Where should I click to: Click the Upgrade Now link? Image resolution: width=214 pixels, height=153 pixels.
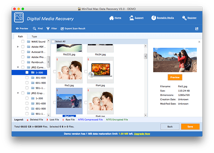(142, 134)
